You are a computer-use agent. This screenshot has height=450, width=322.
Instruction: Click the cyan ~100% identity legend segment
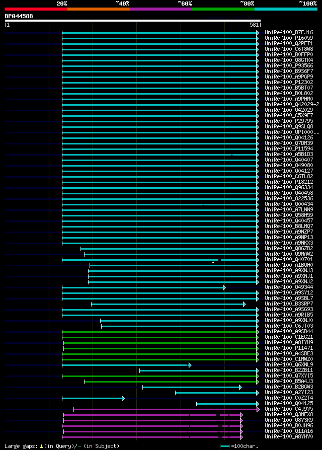[286, 9]
